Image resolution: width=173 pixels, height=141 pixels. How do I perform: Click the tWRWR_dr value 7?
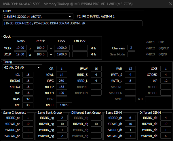click(x=130, y=136)
